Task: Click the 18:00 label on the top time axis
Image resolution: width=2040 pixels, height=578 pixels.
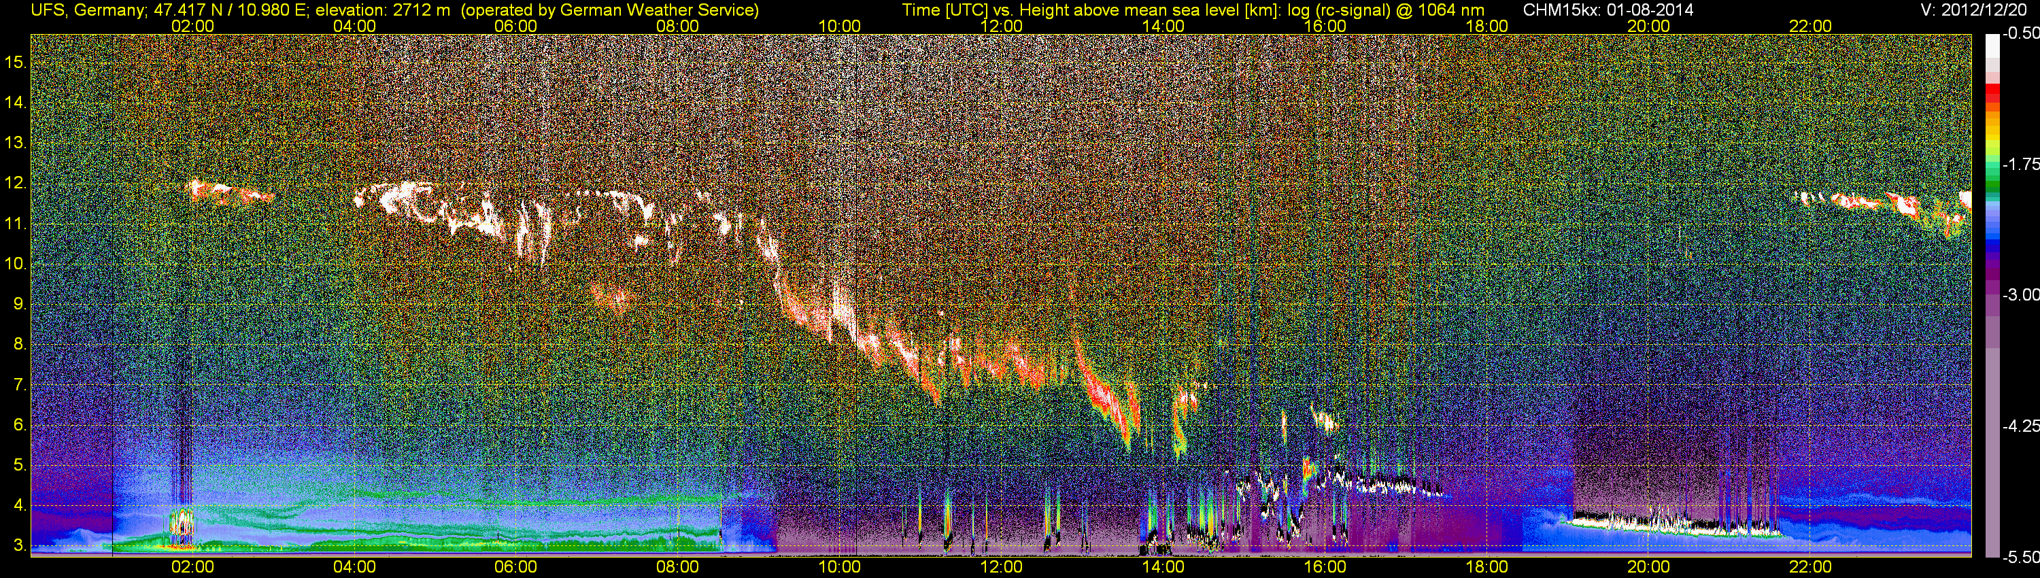Action: pyautogui.click(x=1486, y=25)
